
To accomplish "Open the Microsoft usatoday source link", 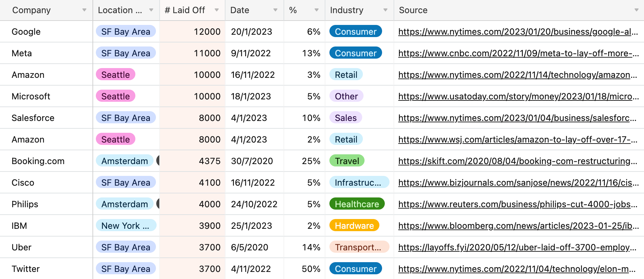I will pyautogui.click(x=518, y=96).
